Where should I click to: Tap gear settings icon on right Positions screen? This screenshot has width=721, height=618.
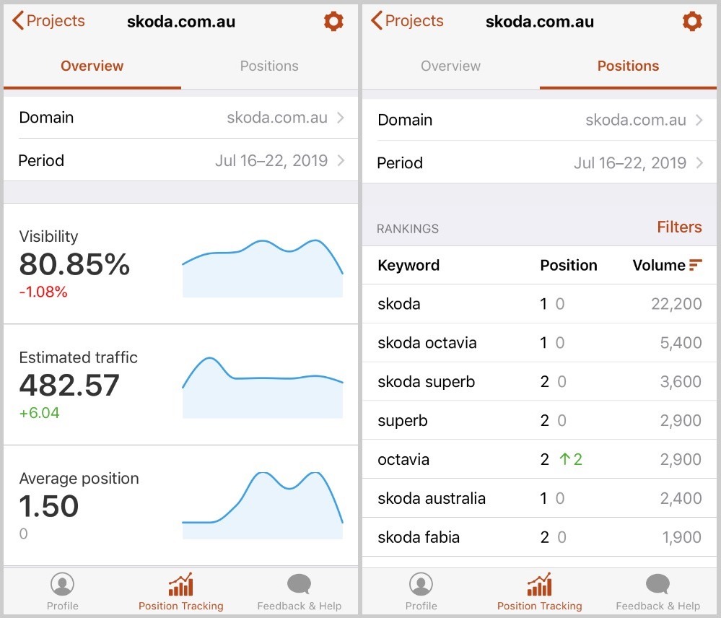(x=691, y=22)
